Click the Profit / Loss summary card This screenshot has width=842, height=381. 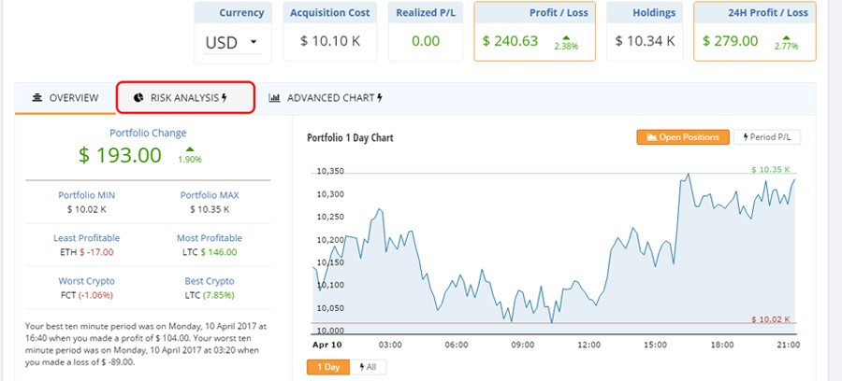pos(533,31)
